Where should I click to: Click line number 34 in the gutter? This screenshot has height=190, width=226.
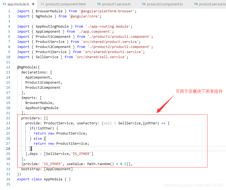8,179
